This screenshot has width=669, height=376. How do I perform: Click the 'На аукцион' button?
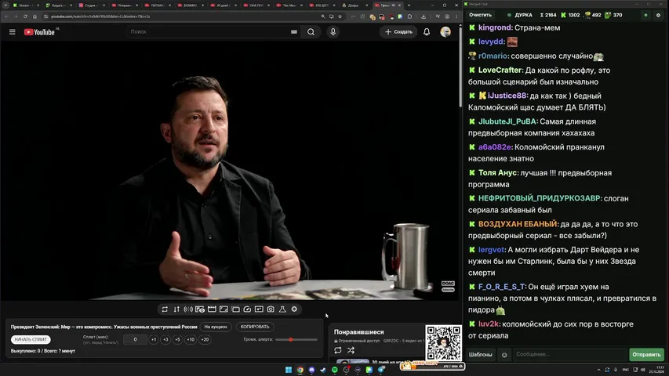pyautogui.click(x=216, y=327)
